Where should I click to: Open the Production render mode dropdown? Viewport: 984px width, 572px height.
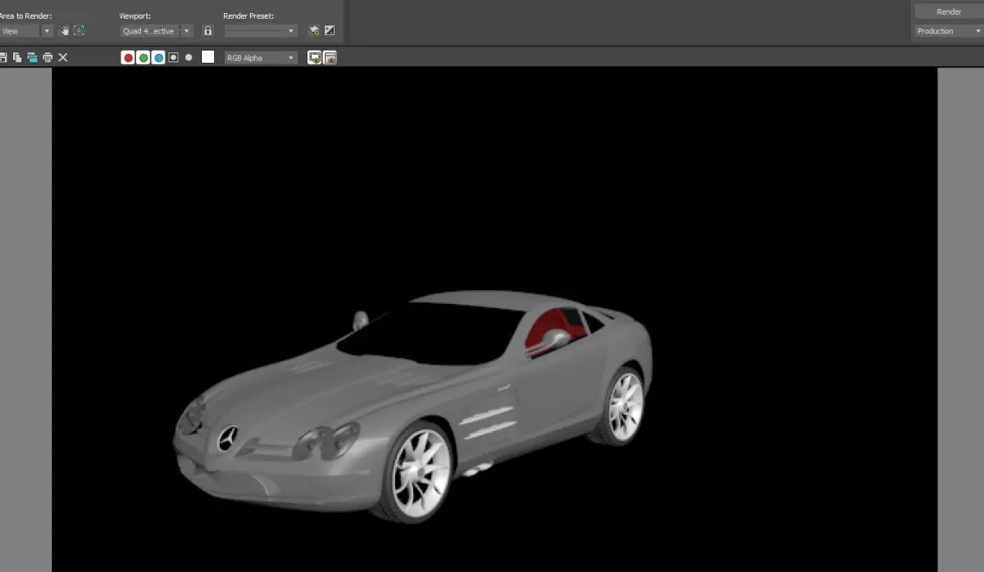coord(949,31)
